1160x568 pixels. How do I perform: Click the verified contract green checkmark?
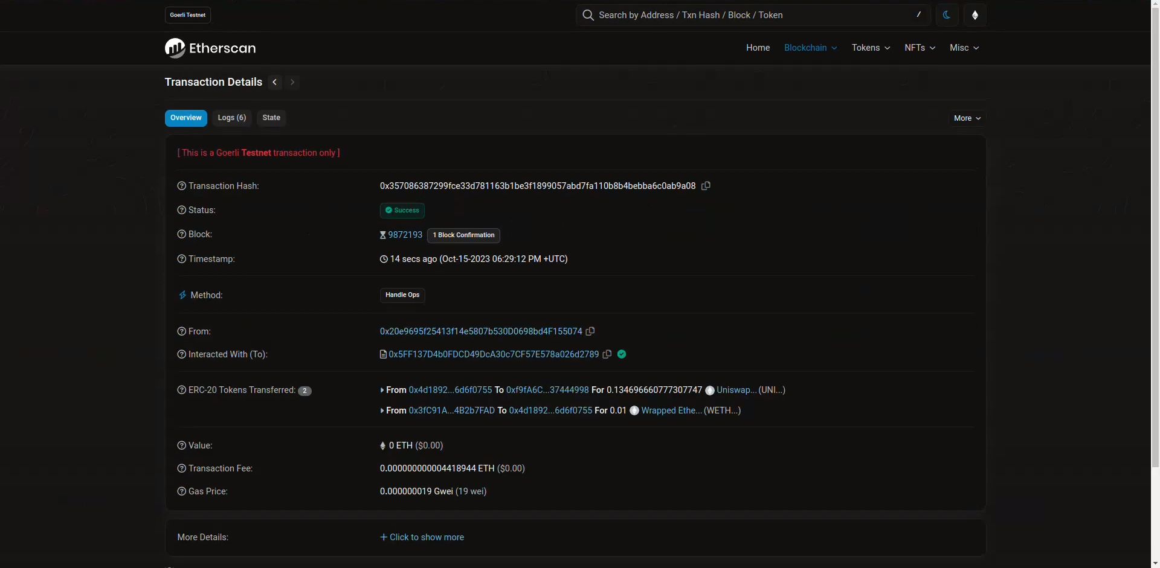click(622, 354)
